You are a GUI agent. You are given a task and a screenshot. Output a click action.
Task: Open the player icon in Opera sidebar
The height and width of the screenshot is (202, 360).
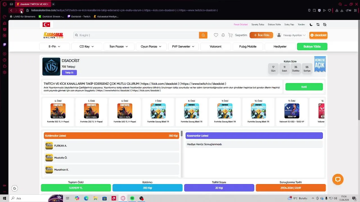click(x=4, y=54)
